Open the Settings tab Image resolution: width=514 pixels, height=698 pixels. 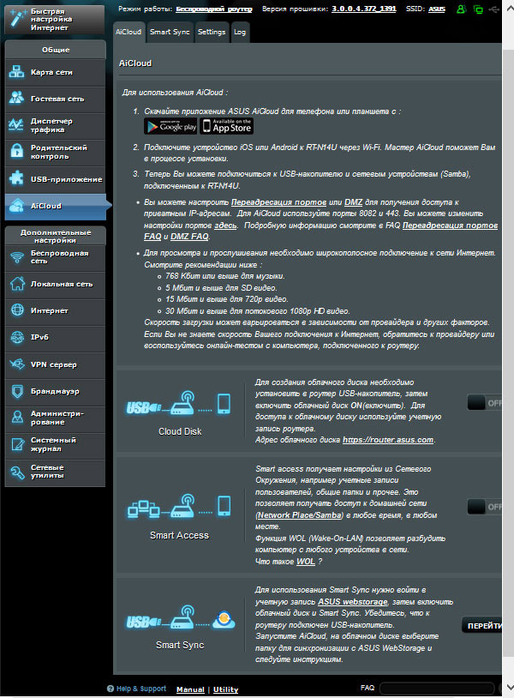212,32
